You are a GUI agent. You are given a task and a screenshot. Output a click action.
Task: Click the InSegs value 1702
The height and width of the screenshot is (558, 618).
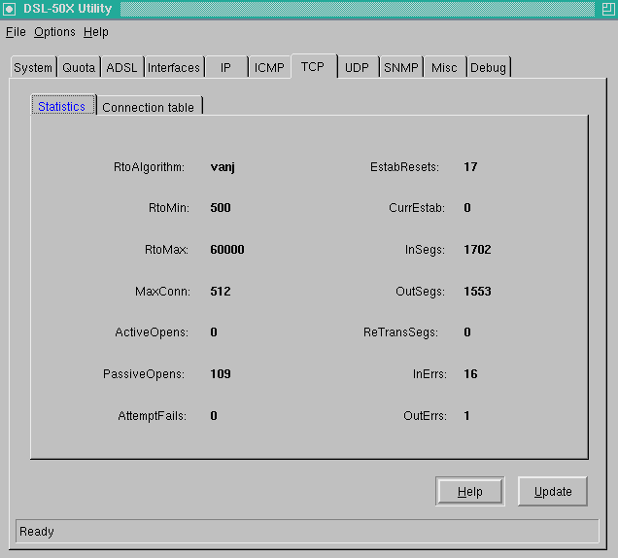pyautogui.click(x=477, y=249)
